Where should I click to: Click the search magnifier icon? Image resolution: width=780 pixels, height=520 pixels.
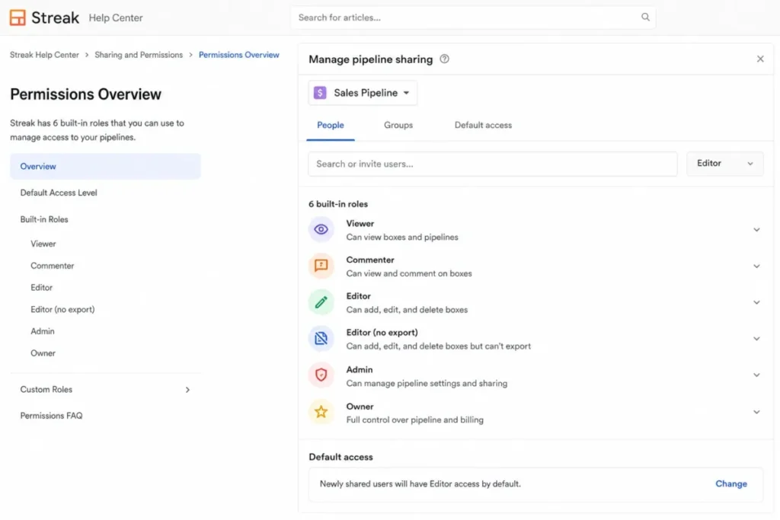645,17
